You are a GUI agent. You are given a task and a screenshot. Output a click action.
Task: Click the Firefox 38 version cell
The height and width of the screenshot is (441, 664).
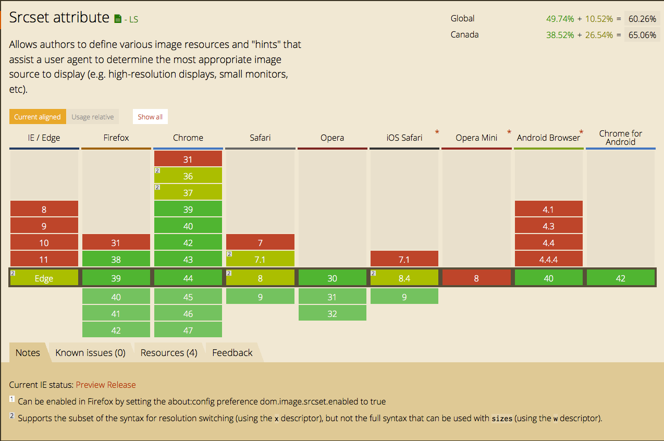coord(116,259)
